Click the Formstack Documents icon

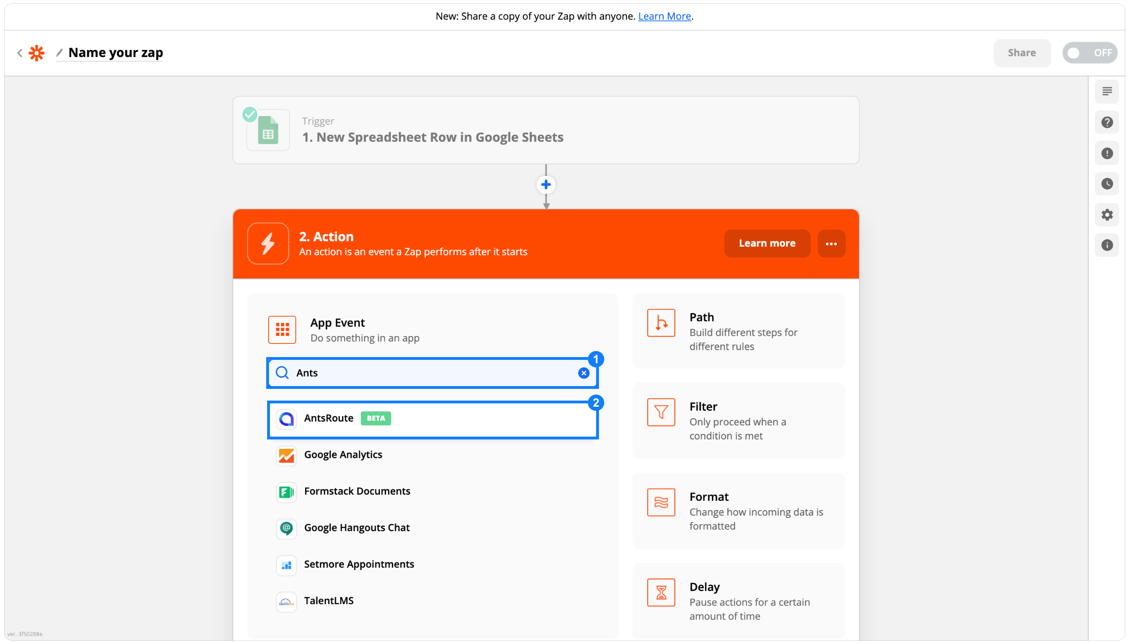[x=286, y=492]
